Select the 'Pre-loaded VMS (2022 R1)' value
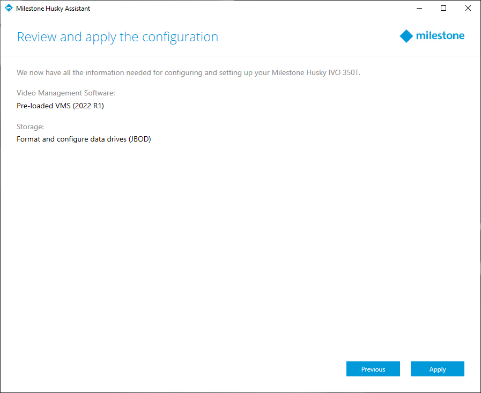Screen dimensions: 481x393 60,106
